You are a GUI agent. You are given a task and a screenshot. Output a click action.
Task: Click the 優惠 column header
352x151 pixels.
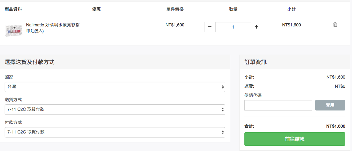(x=96, y=10)
